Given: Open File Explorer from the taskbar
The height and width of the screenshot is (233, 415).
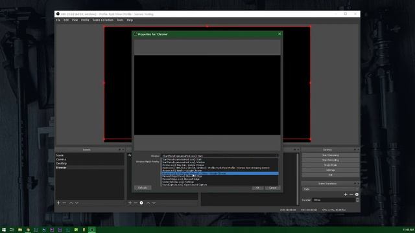Looking at the screenshot, I should point(20,230).
